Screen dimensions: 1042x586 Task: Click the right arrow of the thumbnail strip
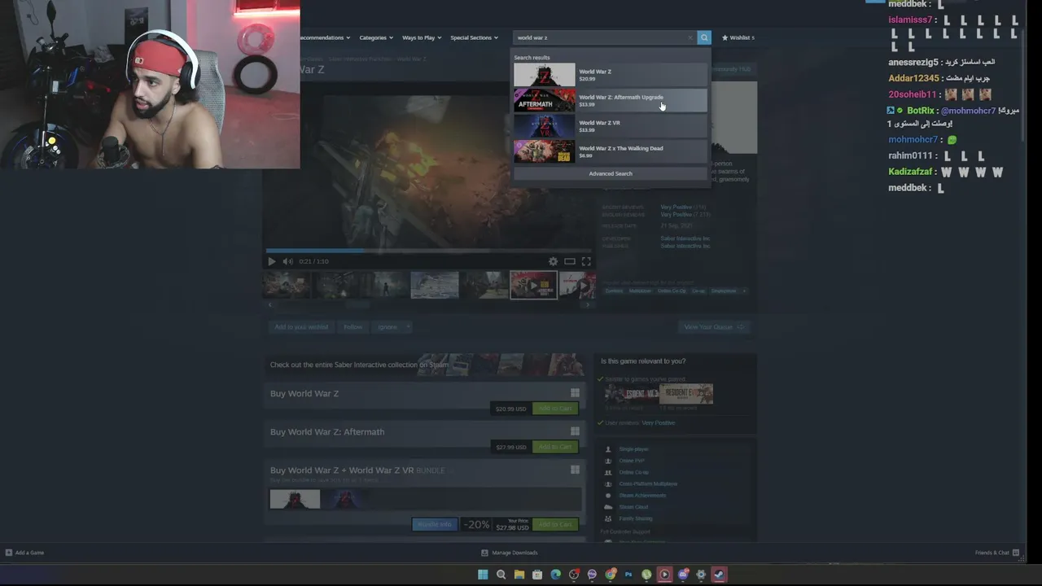588,305
